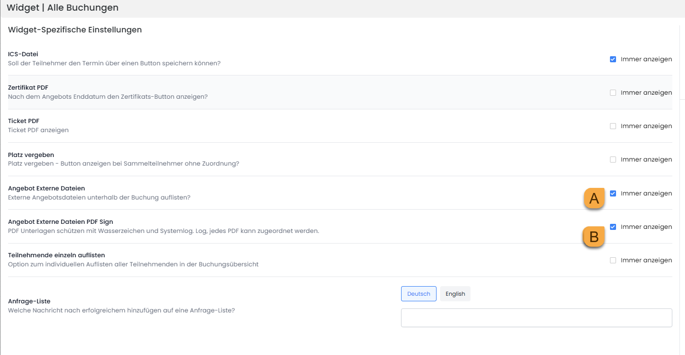Click the orange A marker badge
685x355 pixels.
pyautogui.click(x=594, y=199)
